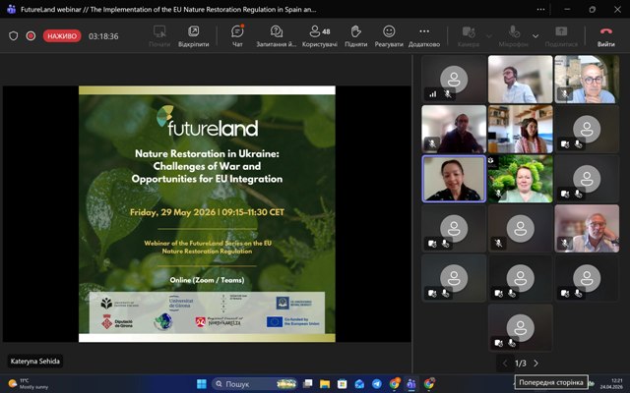Expand the camera options dropdown arrow
Screen dimensions: 630x393
click(x=489, y=36)
